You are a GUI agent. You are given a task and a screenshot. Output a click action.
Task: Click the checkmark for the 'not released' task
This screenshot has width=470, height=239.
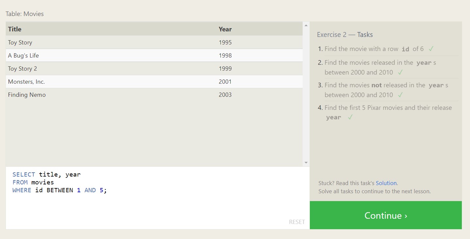coord(400,95)
